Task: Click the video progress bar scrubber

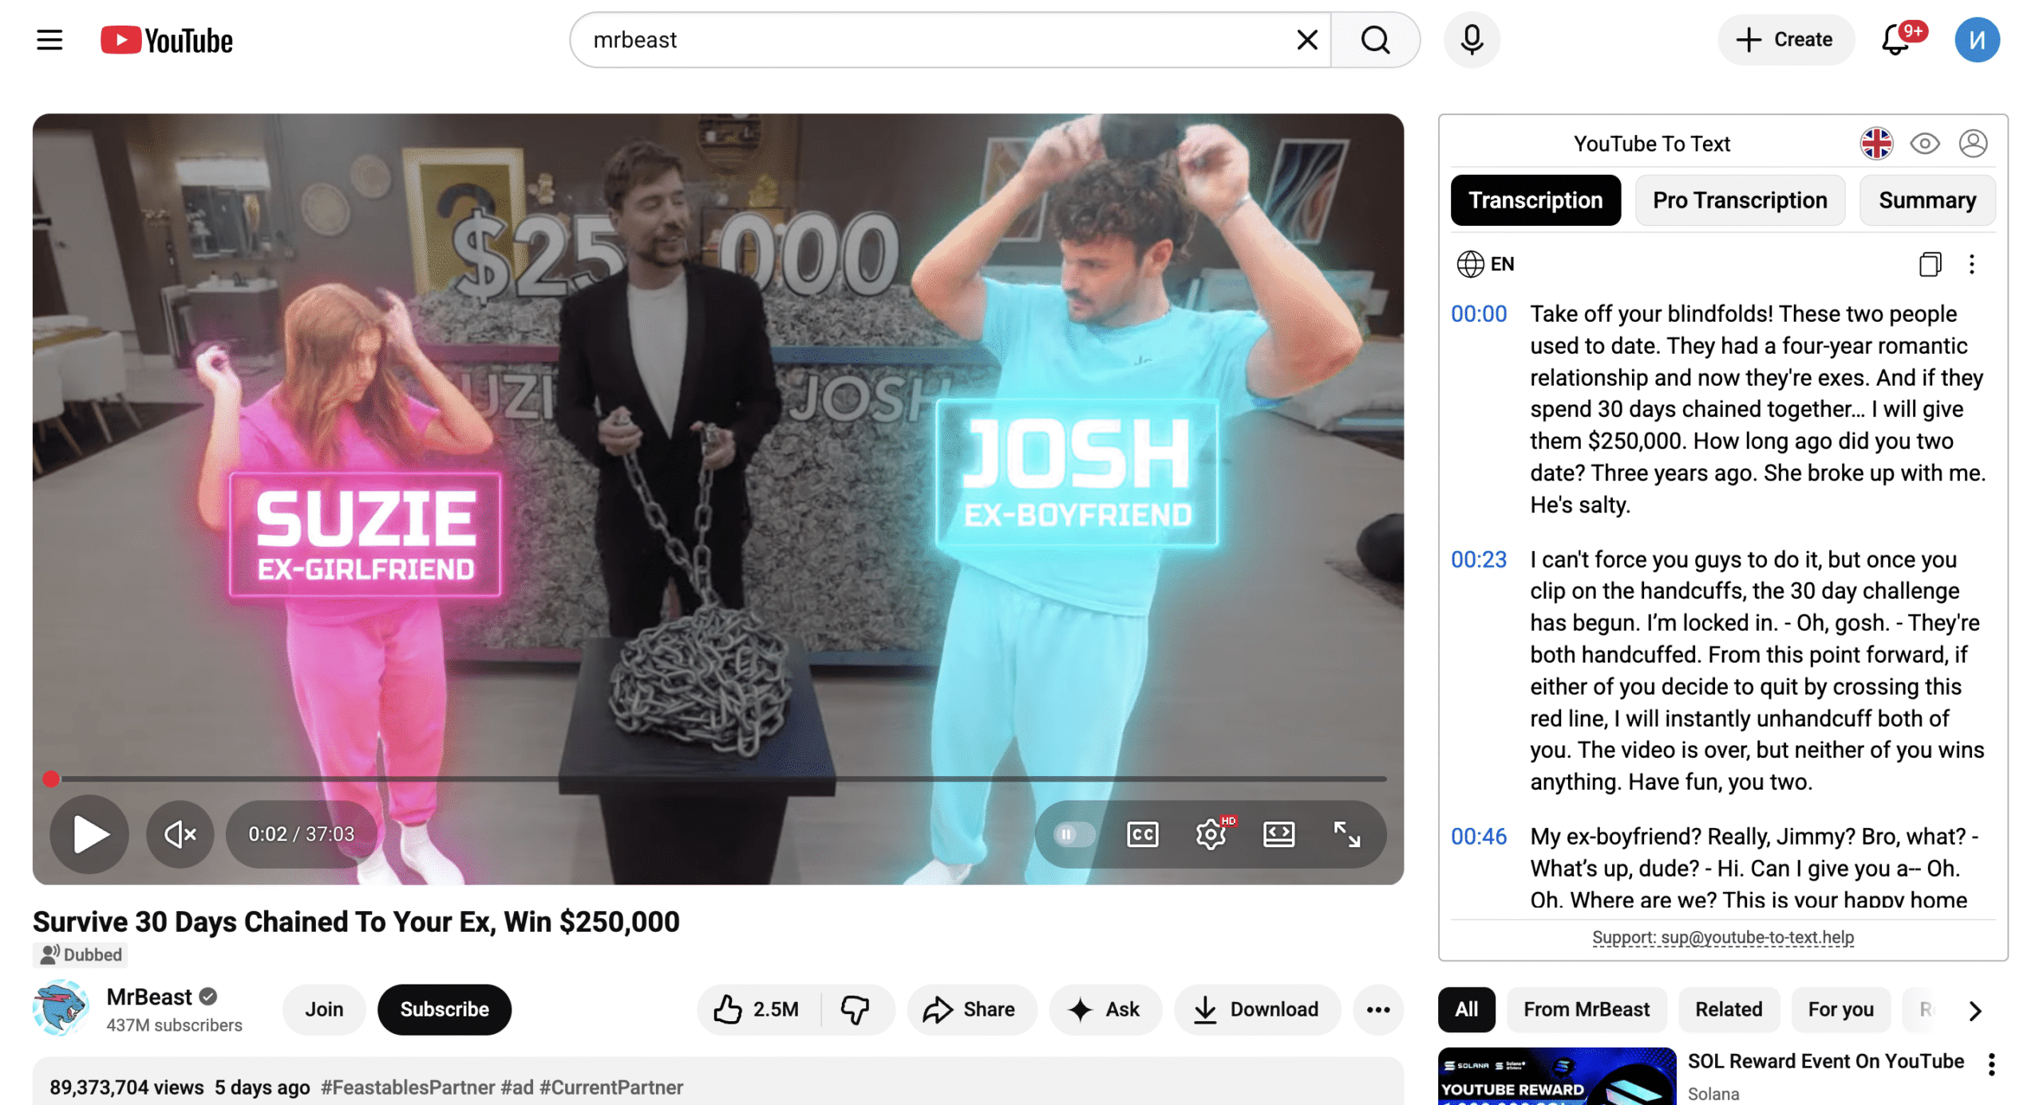Action: [x=51, y=778]
